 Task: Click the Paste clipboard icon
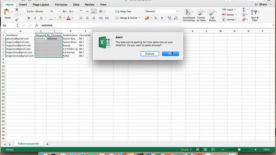click(x=7, y=12)
